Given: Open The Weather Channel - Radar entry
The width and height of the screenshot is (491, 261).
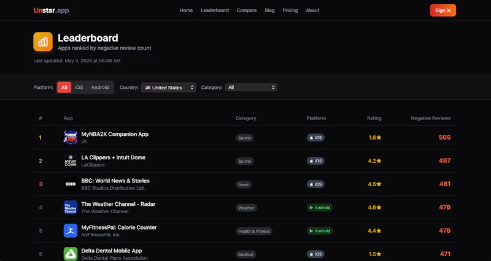Looking at the screenshot, I should point(118,204).
